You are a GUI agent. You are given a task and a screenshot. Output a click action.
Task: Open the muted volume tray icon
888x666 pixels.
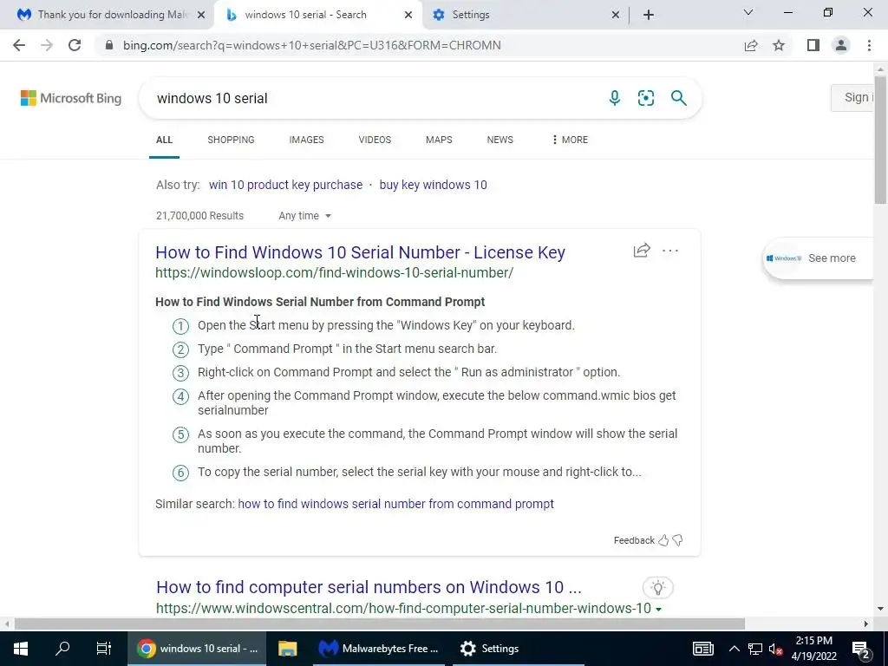[x=776, y=649]
